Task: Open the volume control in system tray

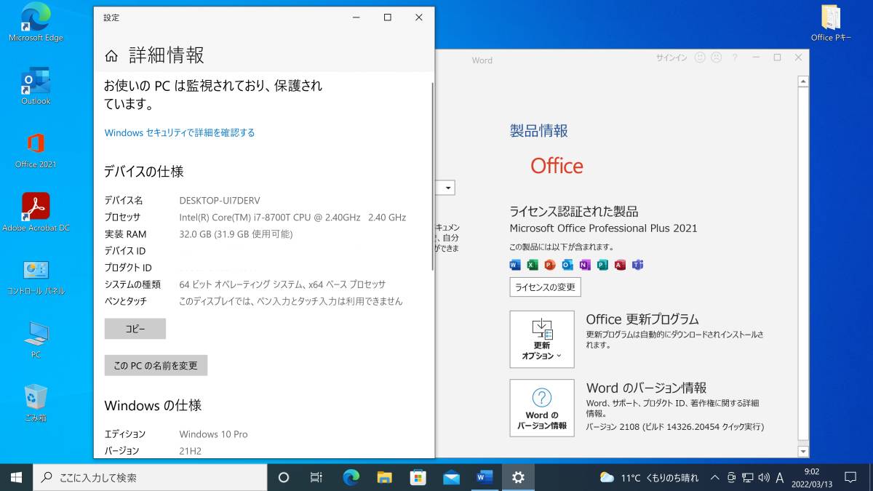Action: click(764, 478)
